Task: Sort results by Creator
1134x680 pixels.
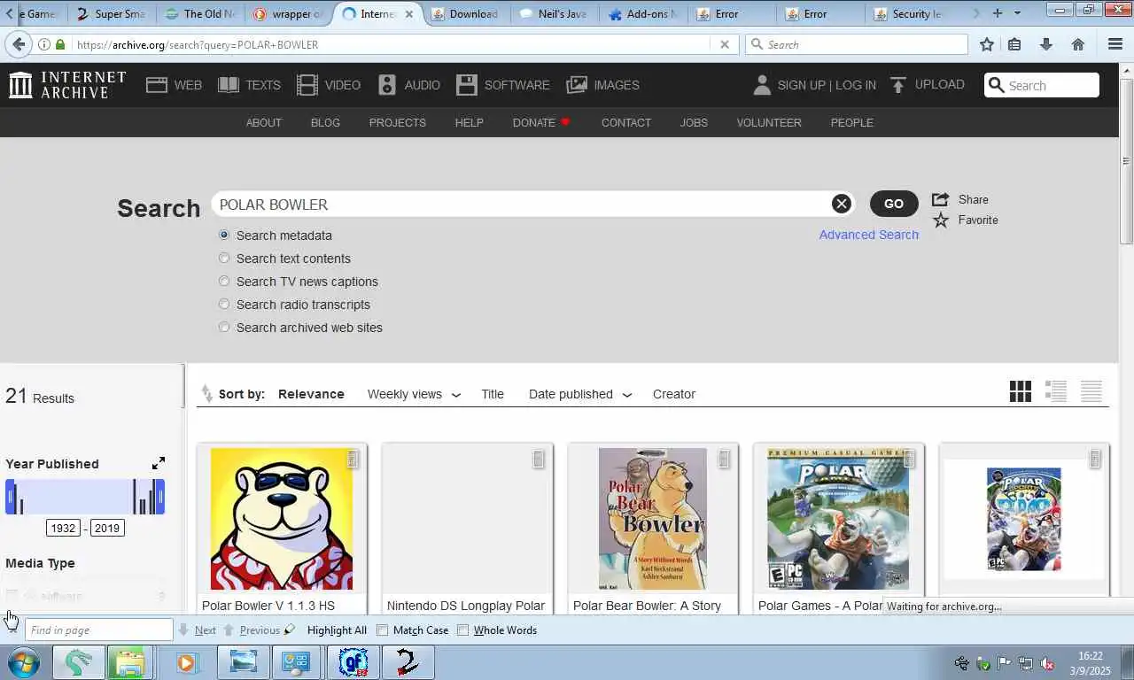Action: (674, 394)
